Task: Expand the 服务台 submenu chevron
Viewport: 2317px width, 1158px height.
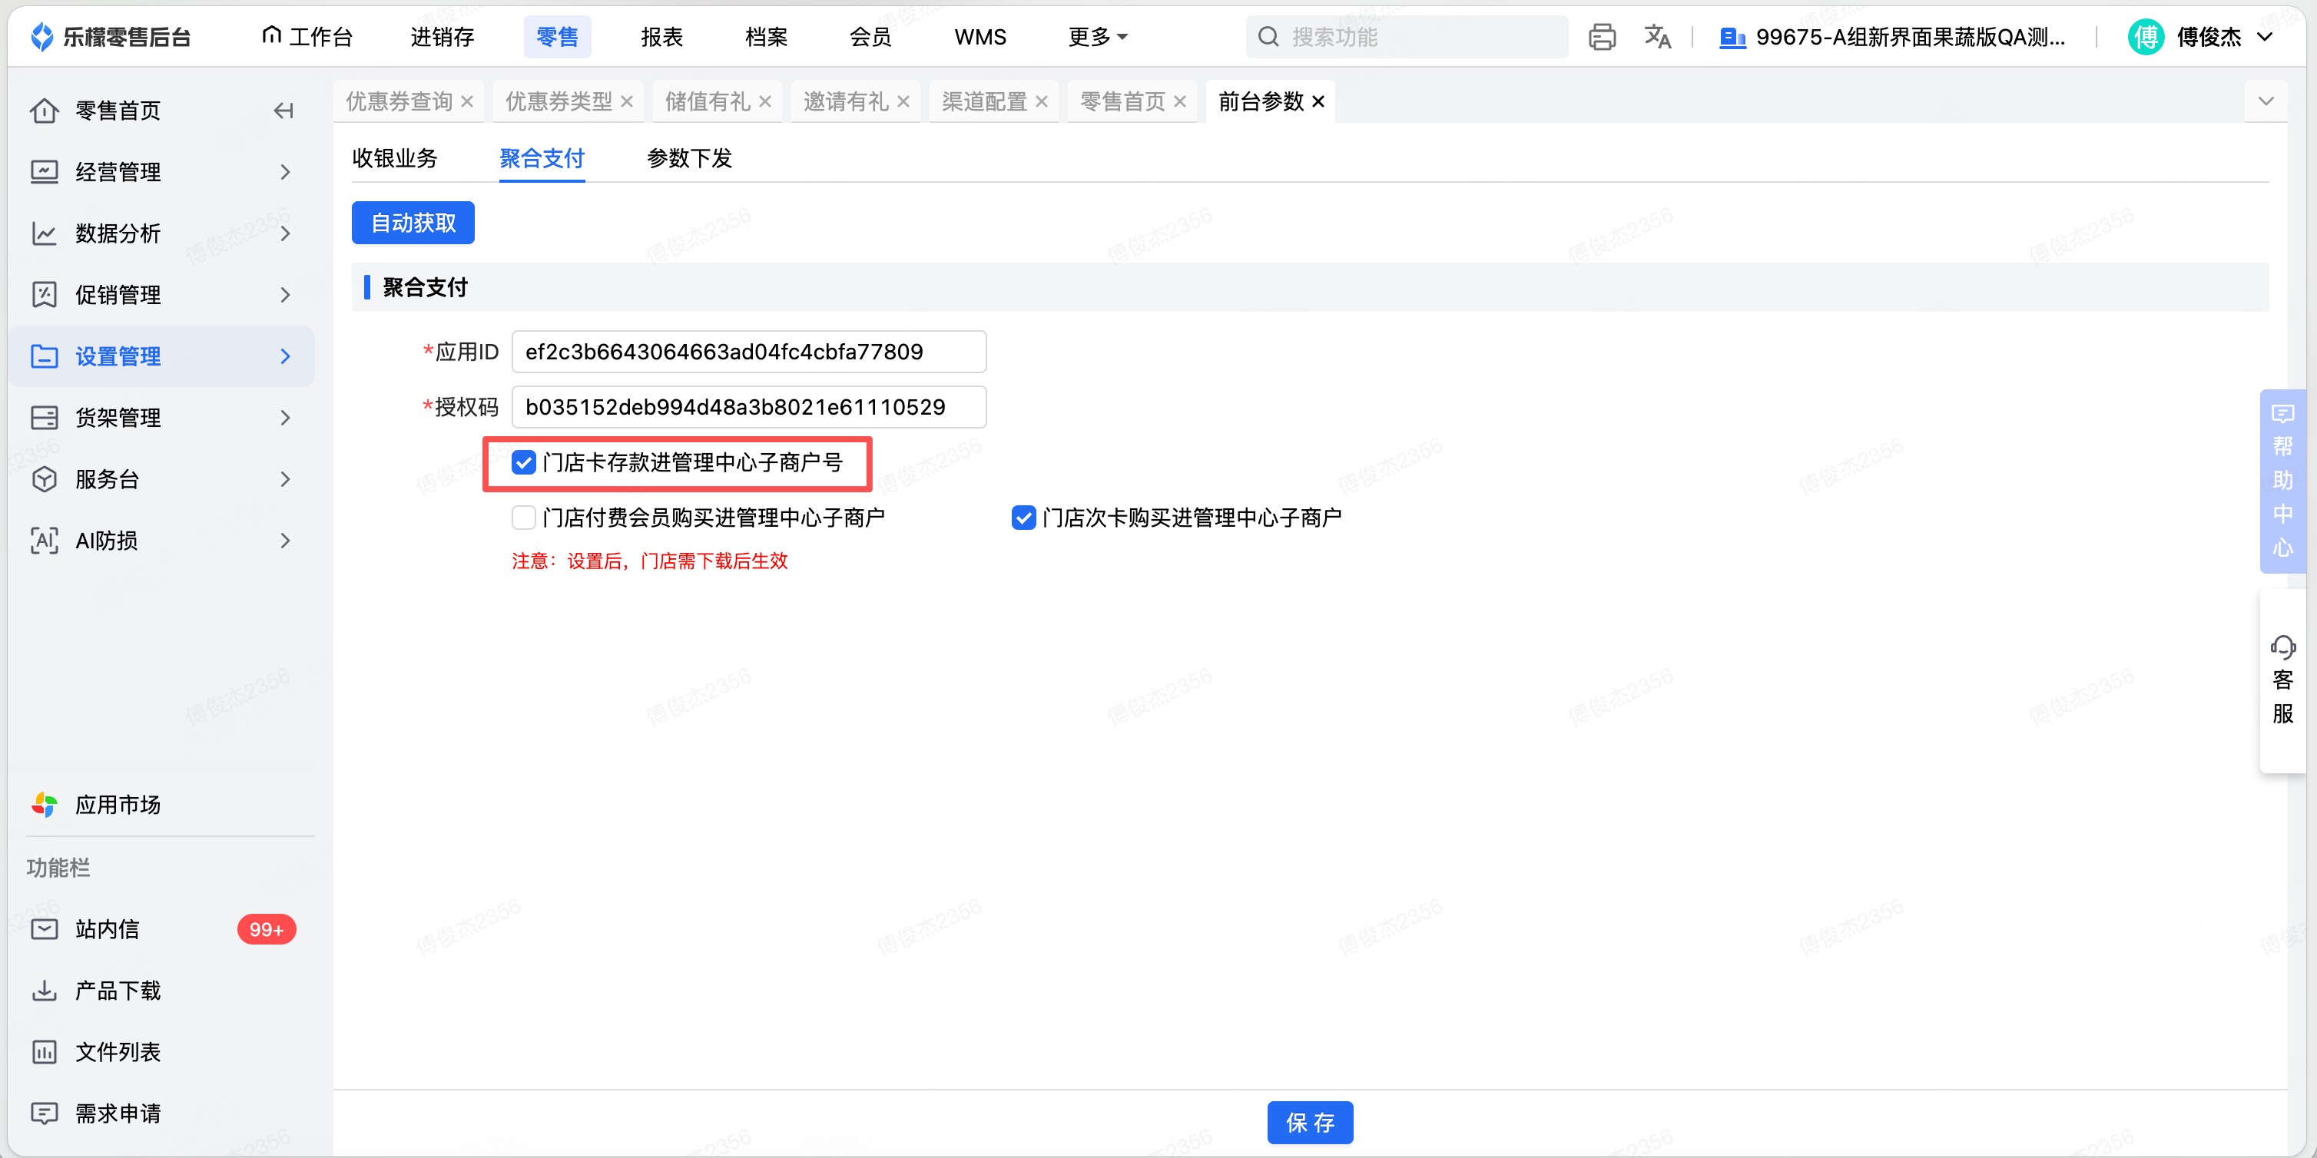Action: coord(285,479)
